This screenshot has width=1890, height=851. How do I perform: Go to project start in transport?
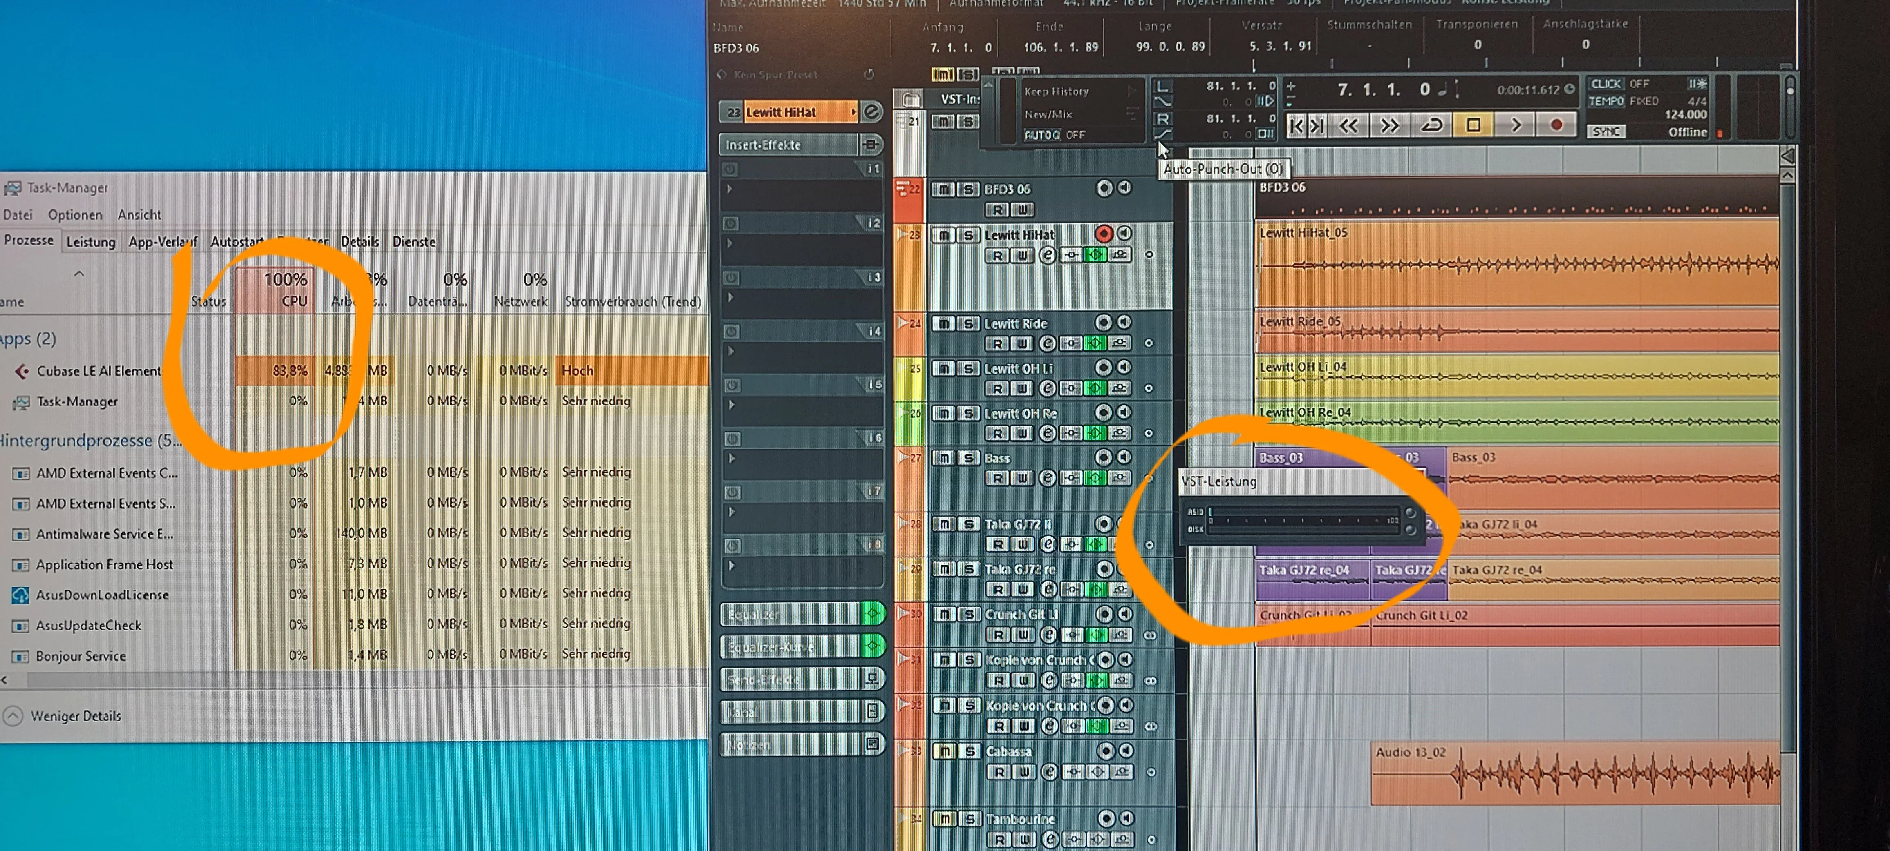tap(1297, 126)
